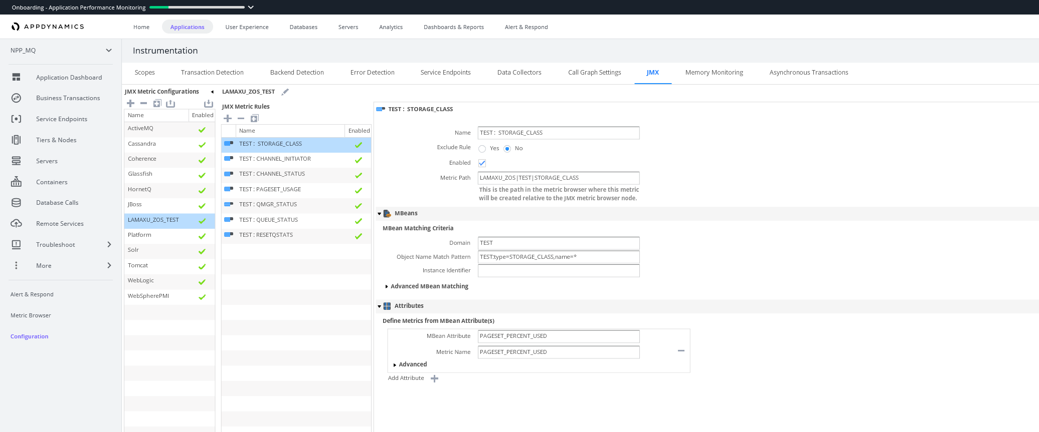The image size is (1039, 432).
Task: Remove selected JMX metric configuration
Action: [x=143, y=103]
